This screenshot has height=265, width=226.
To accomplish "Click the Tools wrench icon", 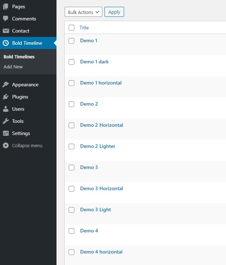I will coord(6,121).
